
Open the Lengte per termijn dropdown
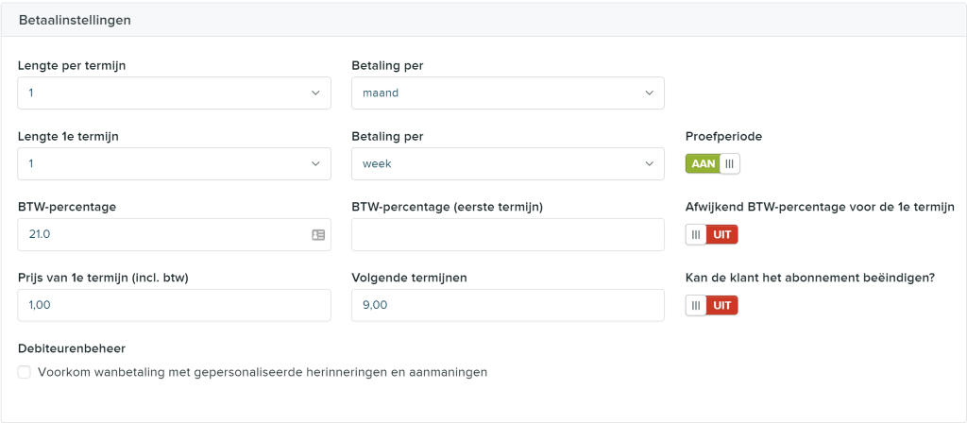(174, 93)
